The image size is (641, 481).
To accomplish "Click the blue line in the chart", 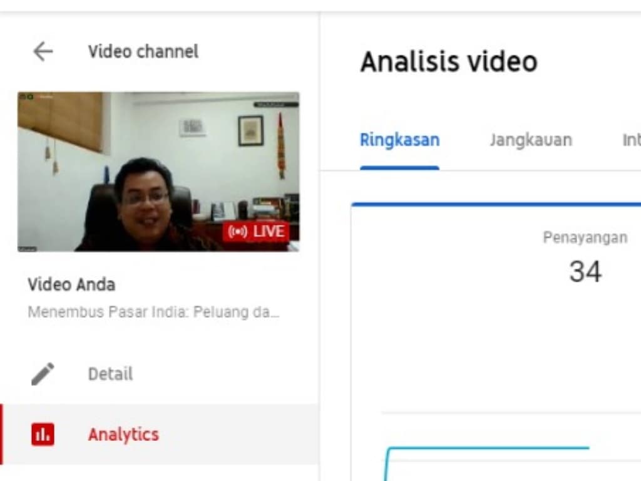I will pyautogui.click(x=488, y=448).
